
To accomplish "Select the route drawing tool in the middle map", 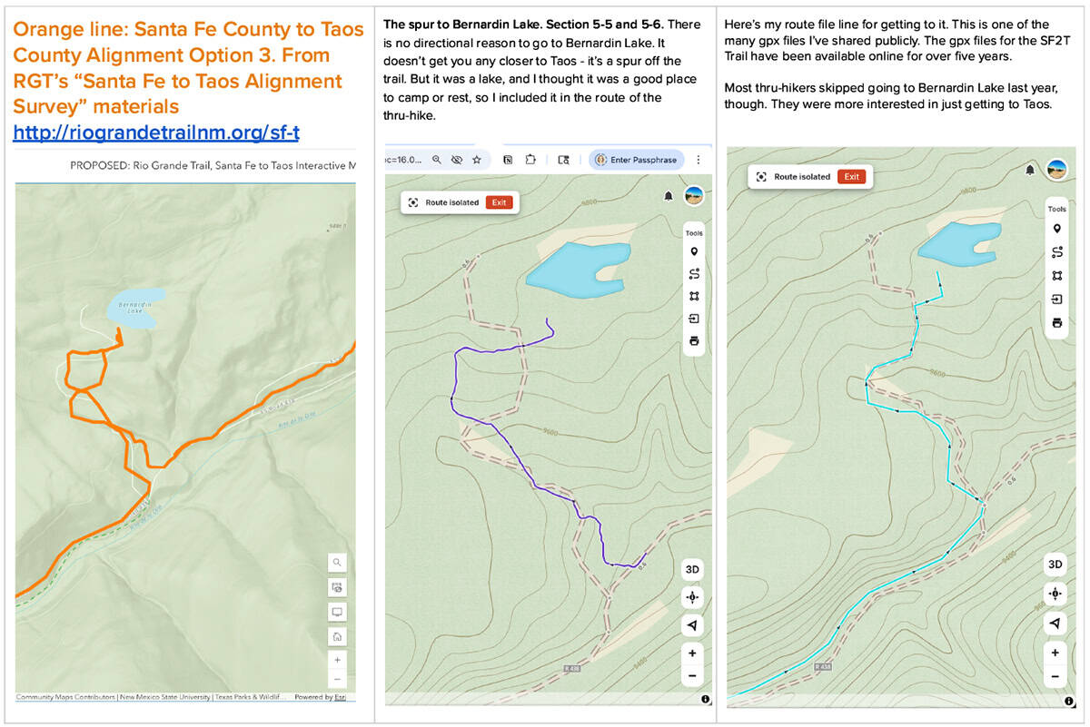I will (x=694, y=274).
